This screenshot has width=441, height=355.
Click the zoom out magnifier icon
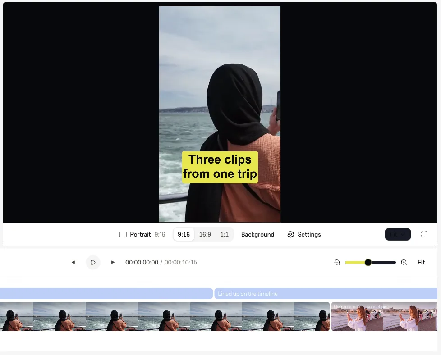[337, 263]
